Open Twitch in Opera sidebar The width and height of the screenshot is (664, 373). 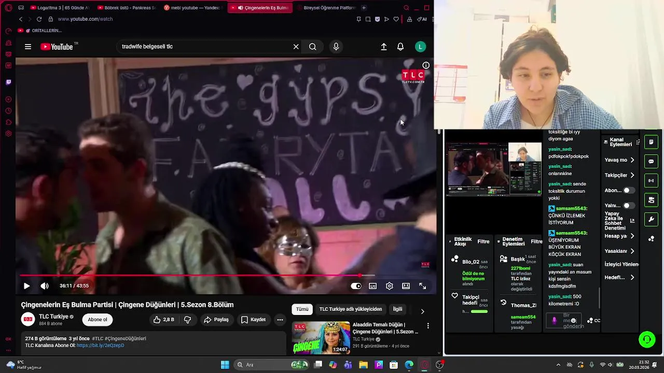click(8, 82)
